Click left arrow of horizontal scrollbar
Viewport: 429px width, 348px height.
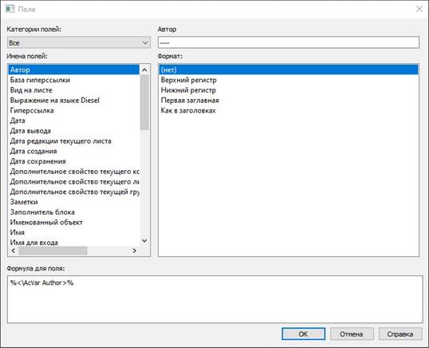click(x=14, y=251)
